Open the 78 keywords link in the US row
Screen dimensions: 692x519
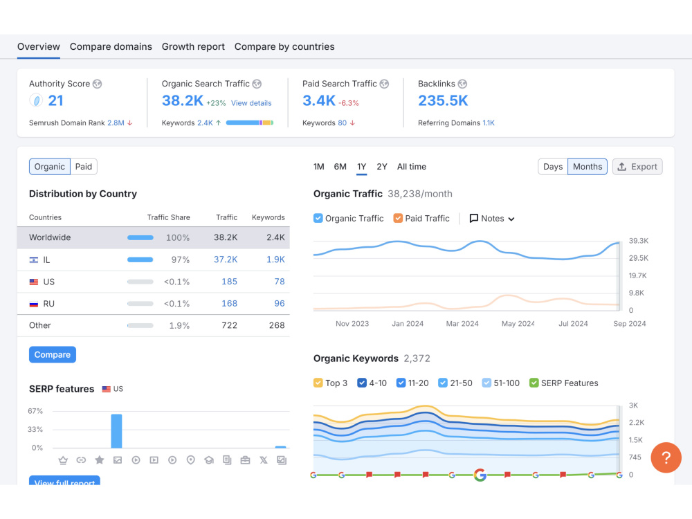pyautogui.click(x=280, y=282)
